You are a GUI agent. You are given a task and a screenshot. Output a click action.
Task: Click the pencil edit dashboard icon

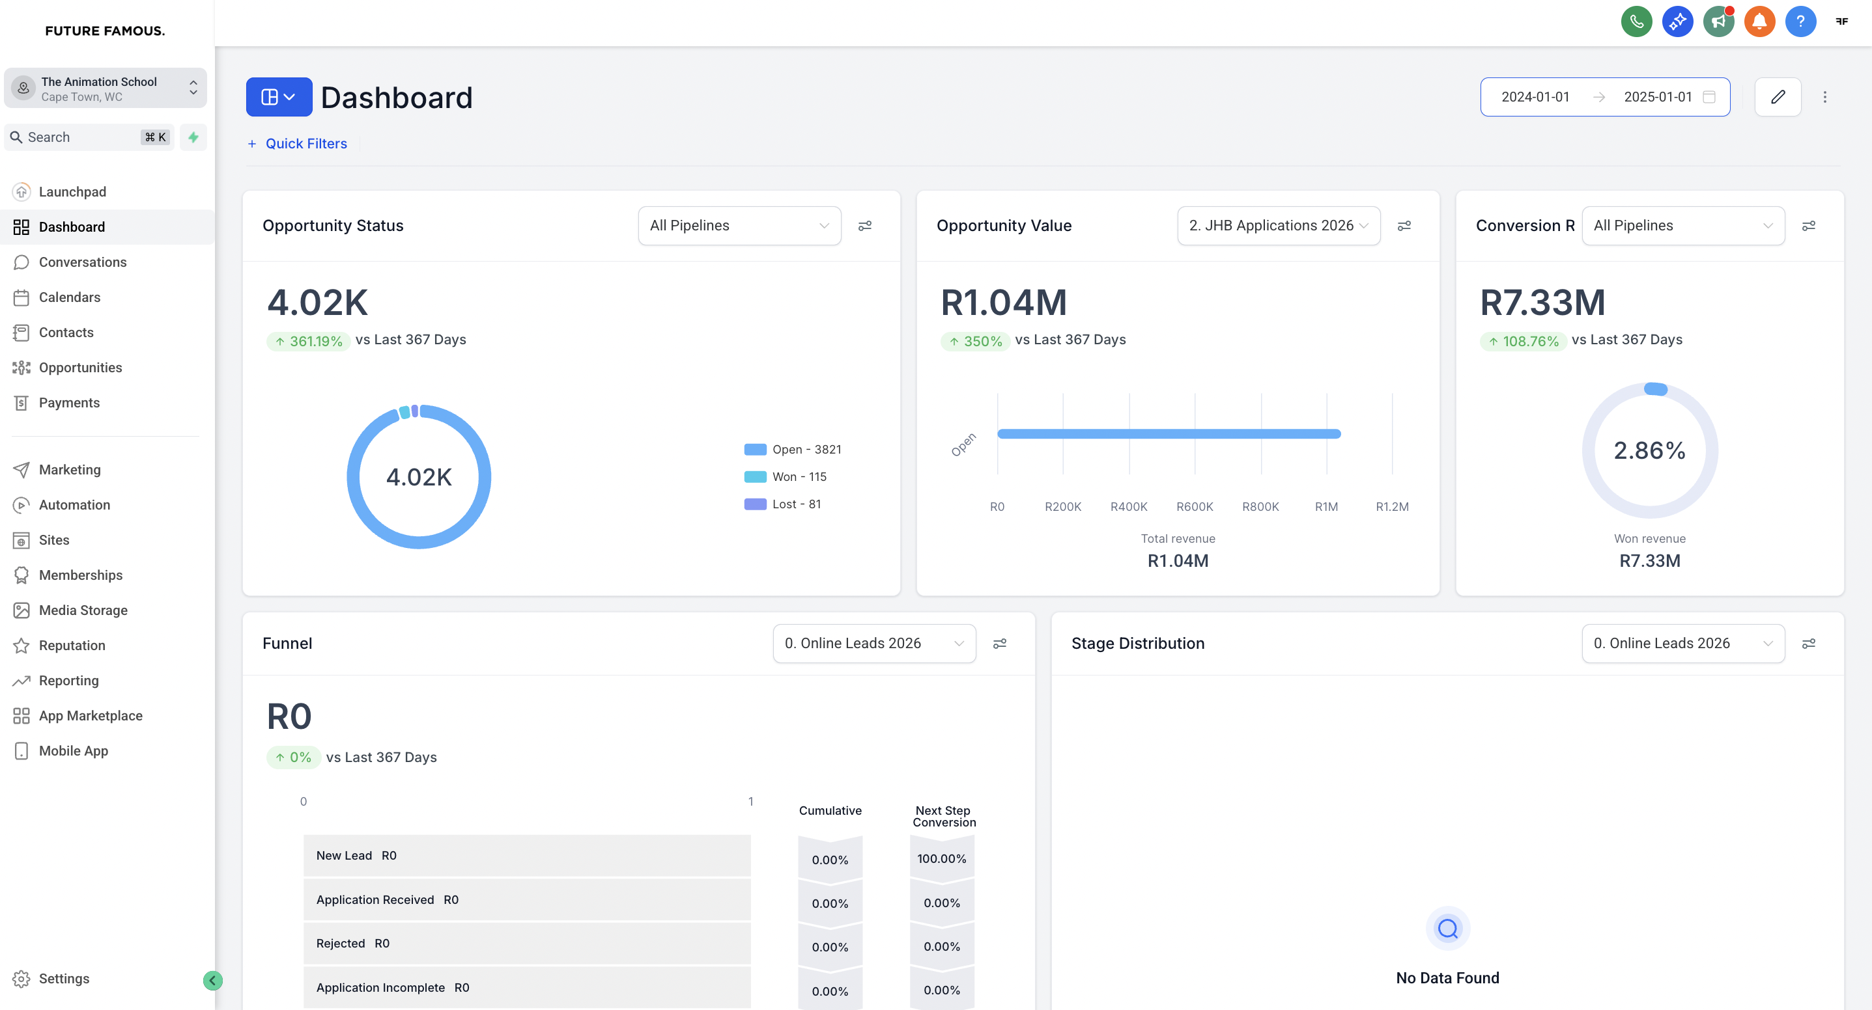pyautogui.click(x=1778, y=96)
